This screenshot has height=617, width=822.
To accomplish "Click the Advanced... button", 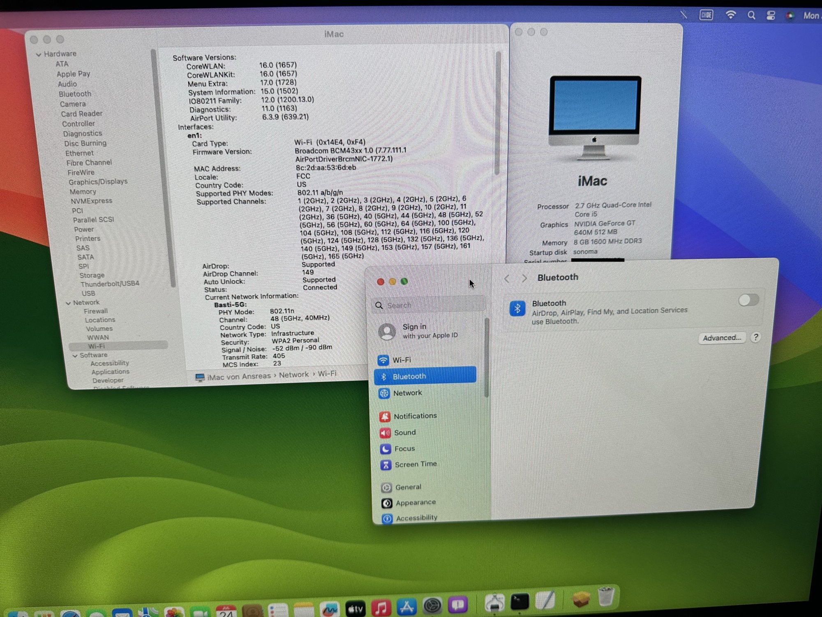I will pyautogui.click(x=721, y=338).
